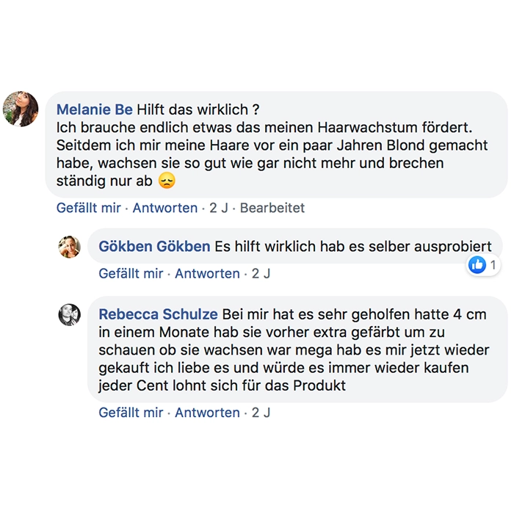Open the 2 J timestamp under Rebecca's reply
This screenshot has height=514, width=514.
[x=261, y=413]
